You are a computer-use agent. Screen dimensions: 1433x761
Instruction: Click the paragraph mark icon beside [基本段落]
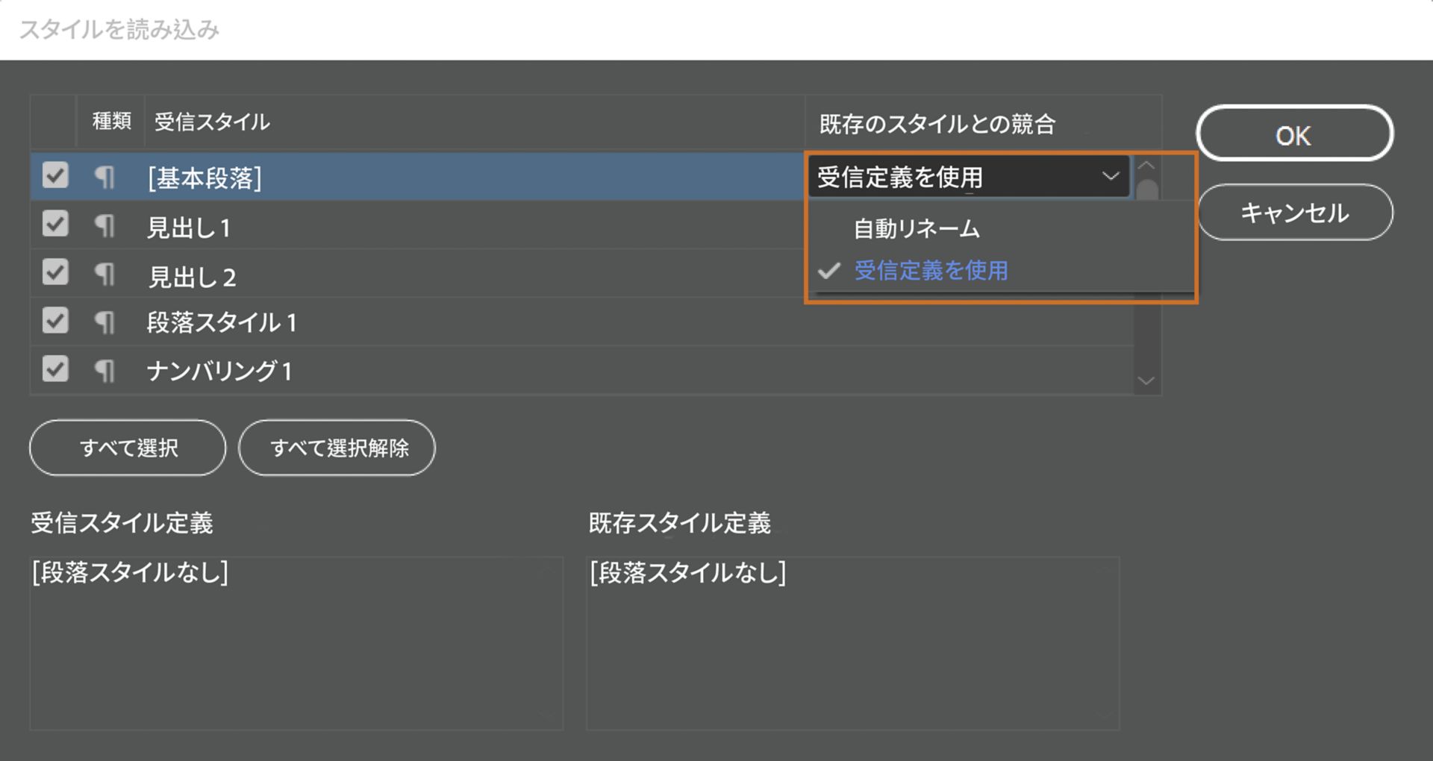coord(104,177)
